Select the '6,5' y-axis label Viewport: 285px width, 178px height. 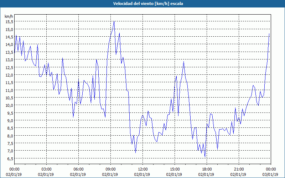pyautogui.click(x=10, y=158)
